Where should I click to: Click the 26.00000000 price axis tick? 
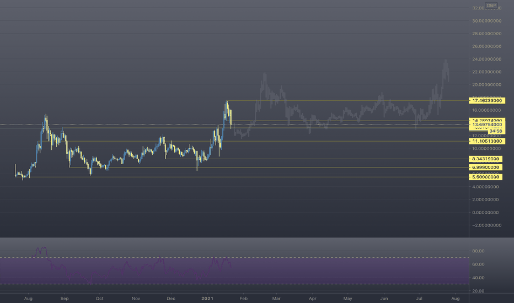[x=487, y=46]
